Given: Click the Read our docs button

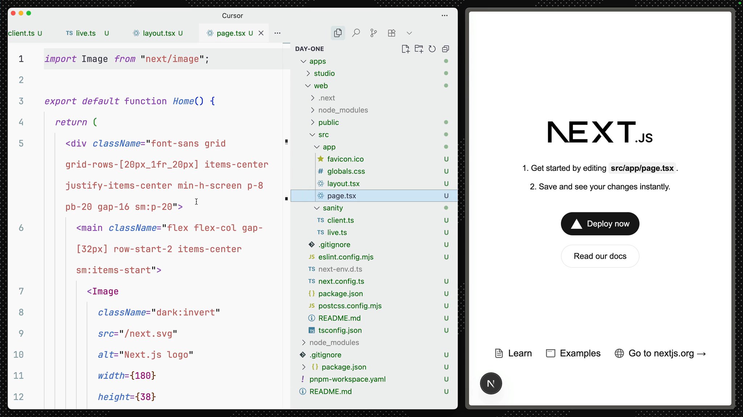Looking at the screenshot, I should click(x=600, y=256).
